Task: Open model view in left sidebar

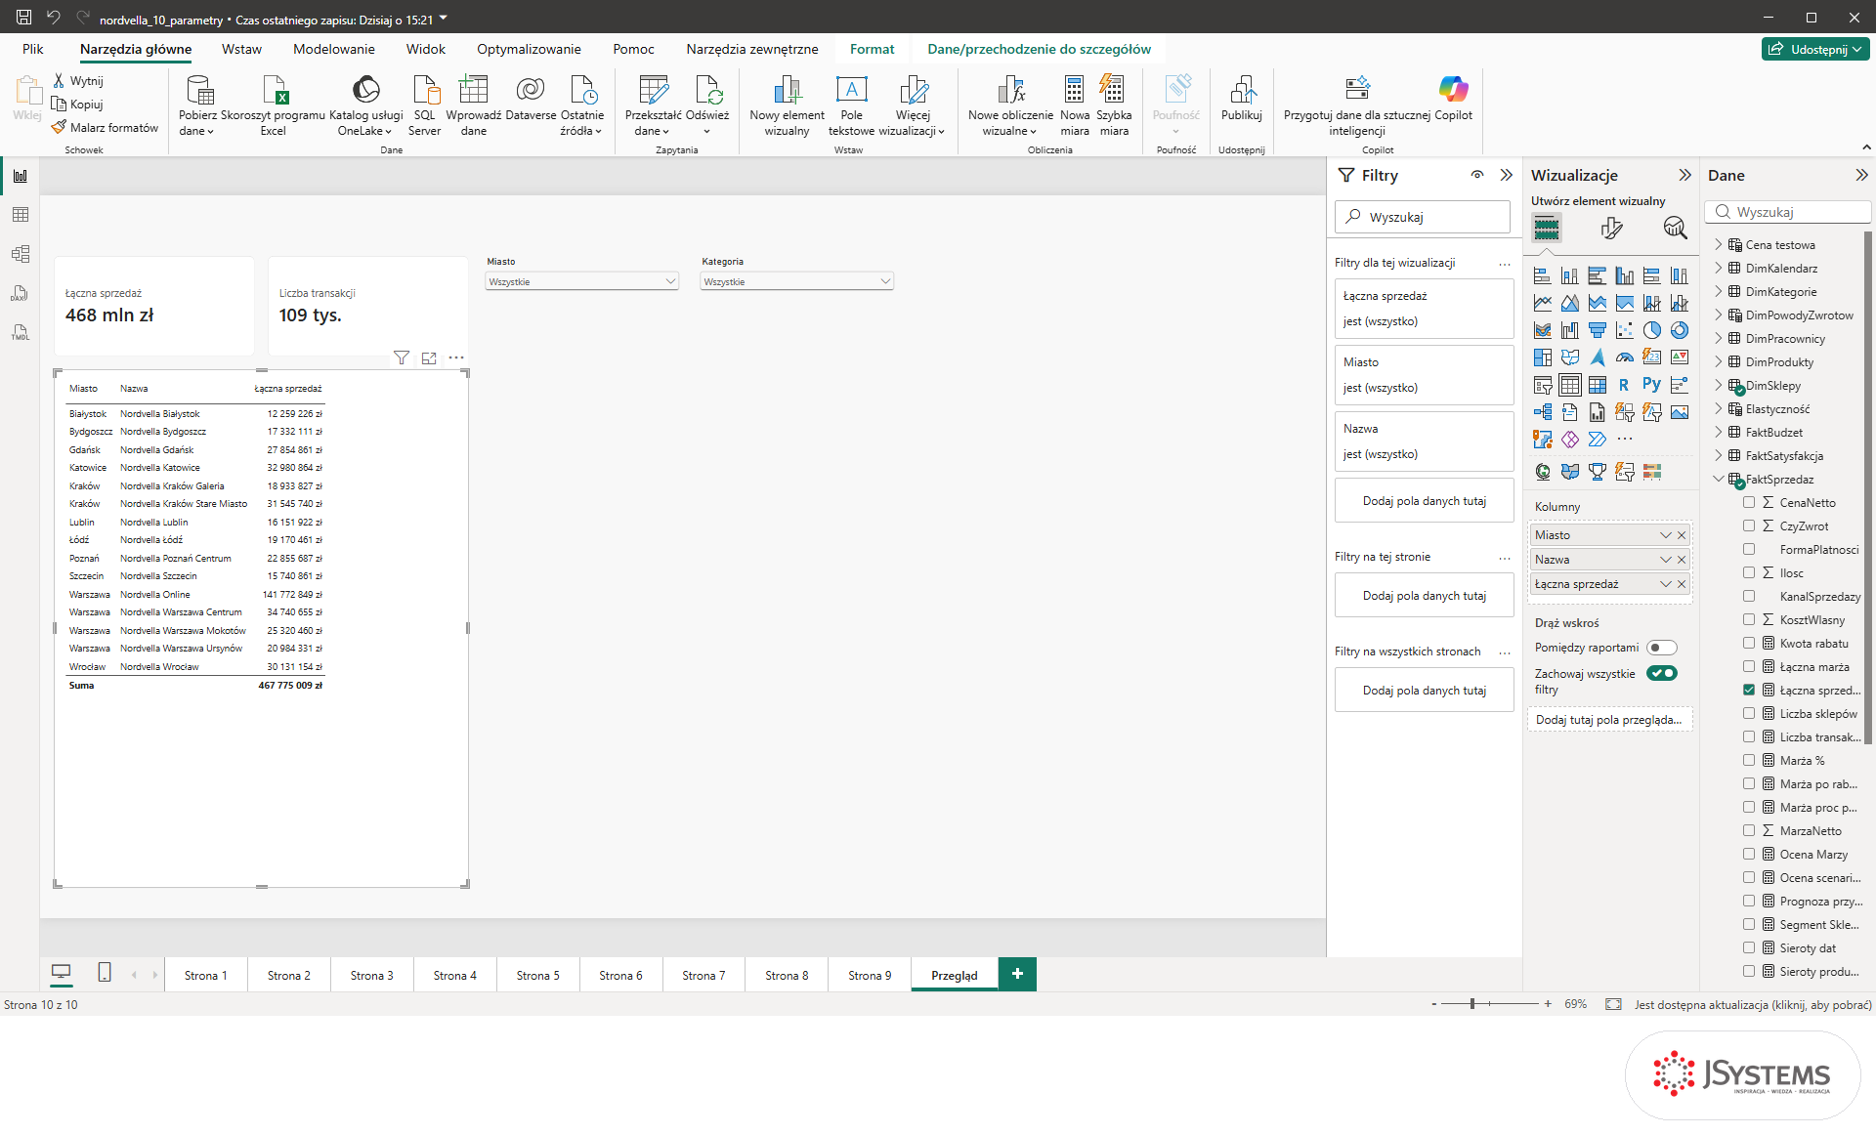Action: click(x=21, y=254)
